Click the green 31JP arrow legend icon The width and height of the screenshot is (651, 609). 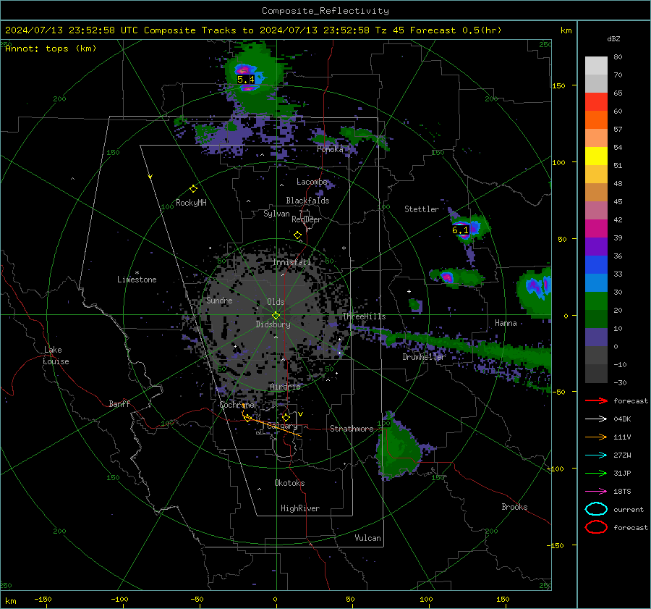tap(596, 473)
